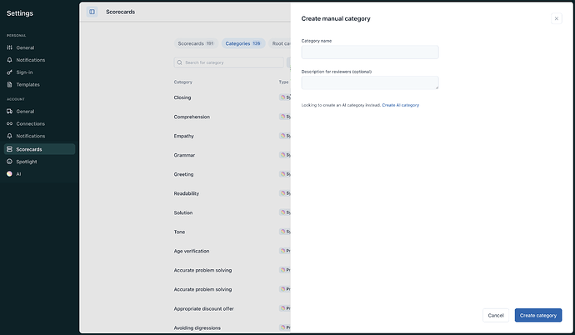The height and width of the screenshot is (335, 575).
Task: Click the type icon in Appropriate discount offer row
Action: (282, 308)
